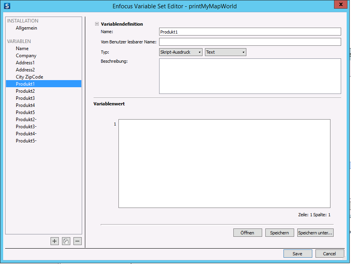Click the Speichern unter... button
Image resolution: width=351 pixels, height=264 pixels.
coord(315,233)
